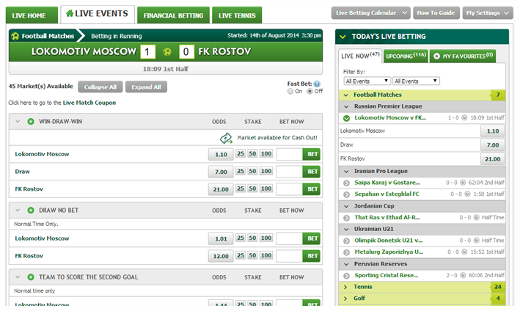Click the star icon beside WIN-DRAW-WIN

click(x=30, y=121)
